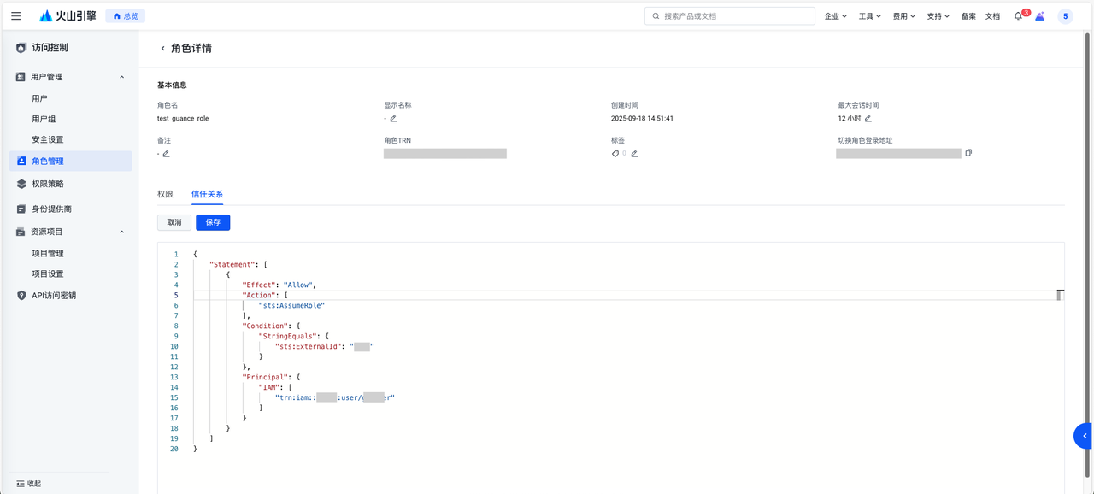Image resolution: width=1094 pixels, height=494 pixels.
Task: Edit 最大会话时间 with pencil icon
Action: pos(868,119)
